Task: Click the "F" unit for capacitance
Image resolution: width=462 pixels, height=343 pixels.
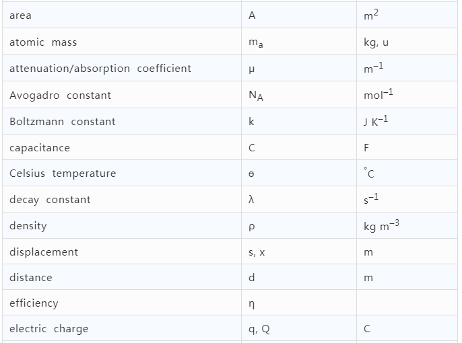Action: (x=366, y=148)
